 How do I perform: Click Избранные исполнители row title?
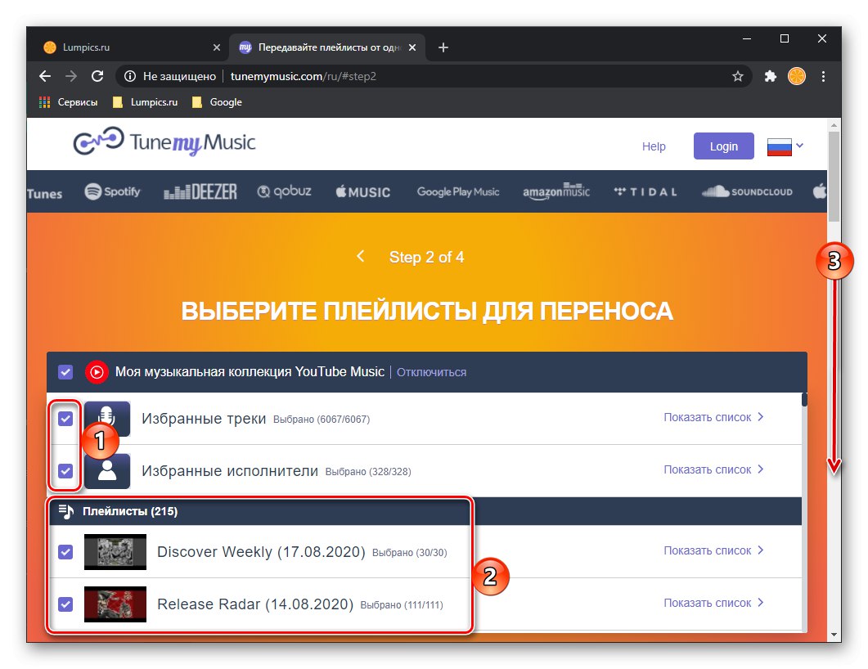coord(230,471)
